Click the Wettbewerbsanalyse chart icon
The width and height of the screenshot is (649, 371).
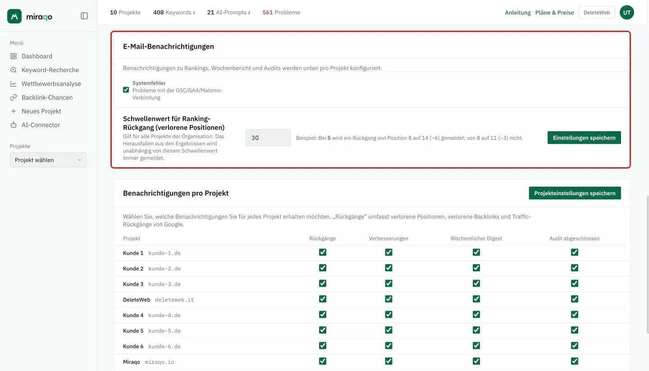(x=14, y=84)
